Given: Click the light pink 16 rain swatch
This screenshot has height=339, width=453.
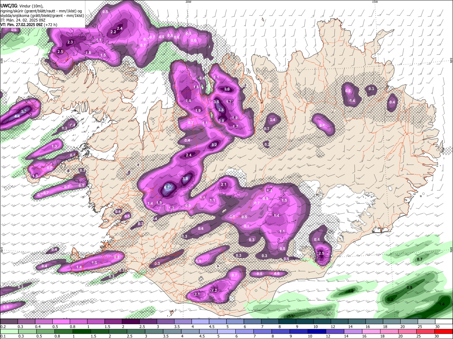Looking at the screenshot, I should pos(372,331).
